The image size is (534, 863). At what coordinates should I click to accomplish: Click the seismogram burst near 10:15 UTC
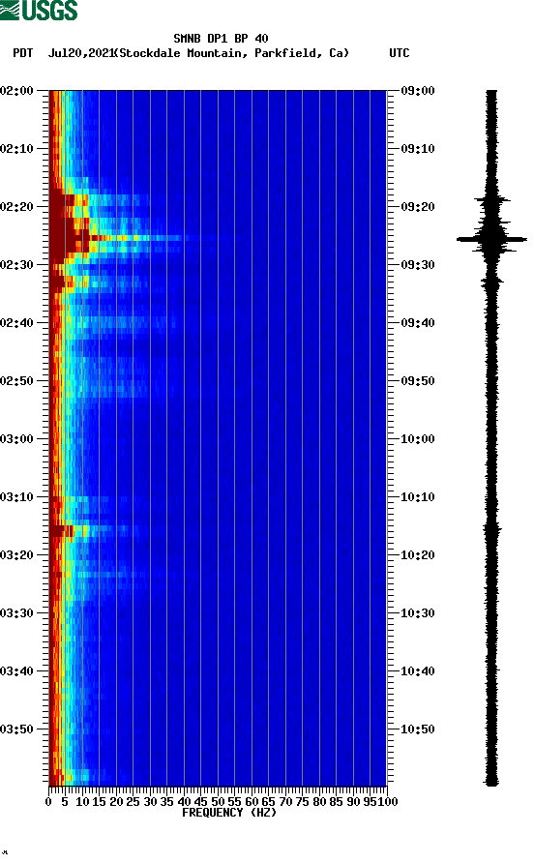[492, 529]
